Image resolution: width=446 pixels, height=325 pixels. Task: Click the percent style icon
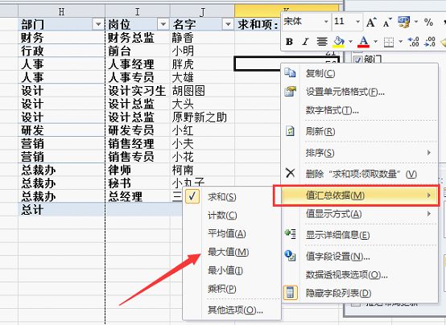(428, 22)
